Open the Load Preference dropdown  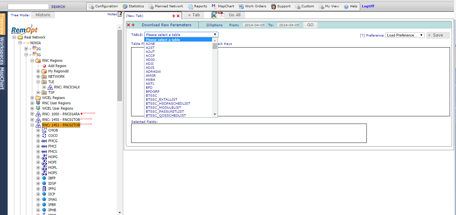tap(405, 35)
